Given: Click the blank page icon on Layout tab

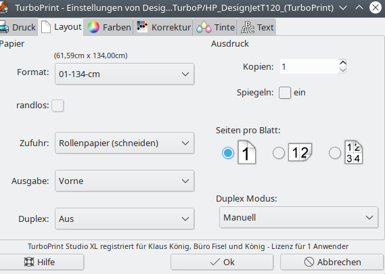Looking at the screenshot, I should pyautogui.click(x=46, y=27).
